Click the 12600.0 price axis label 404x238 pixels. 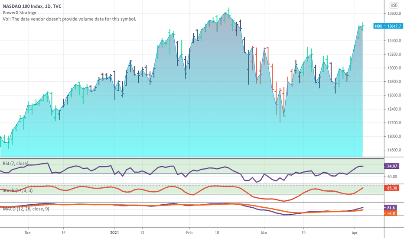pyautogui.click(x=394, y=95)
